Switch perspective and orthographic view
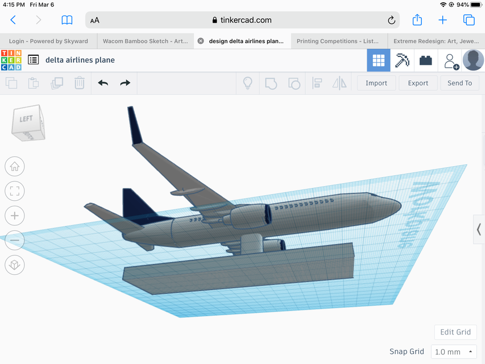Image resolution: width=485 pixels, height=364 pixels. [14, 264]
